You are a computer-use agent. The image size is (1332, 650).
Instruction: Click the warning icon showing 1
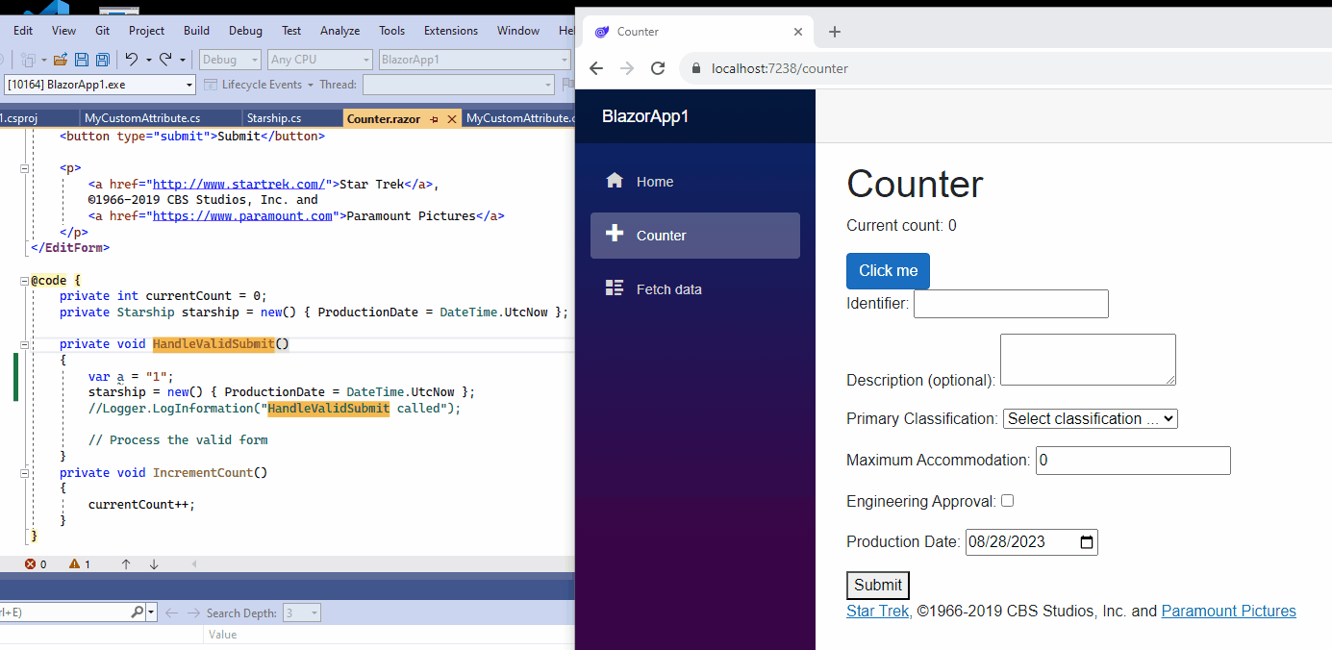click(x=75, y=564)
